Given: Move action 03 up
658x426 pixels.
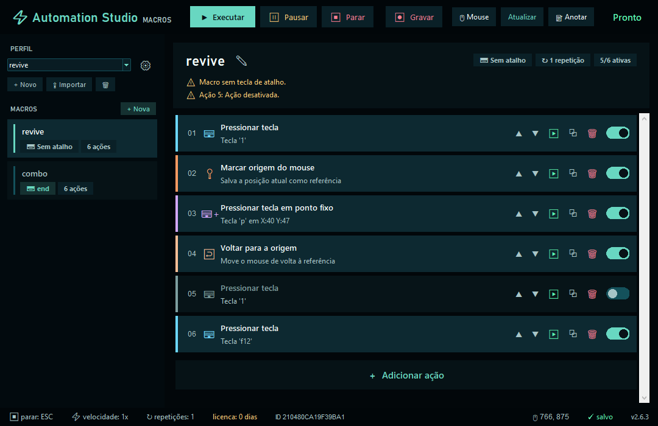Looking at the screenshot, I should tap(518, 214).
